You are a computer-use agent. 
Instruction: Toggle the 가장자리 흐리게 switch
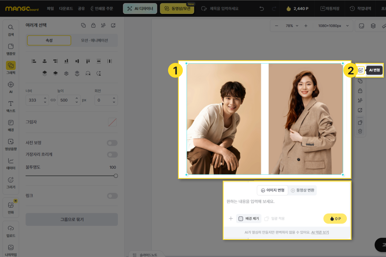click(112, 154)
